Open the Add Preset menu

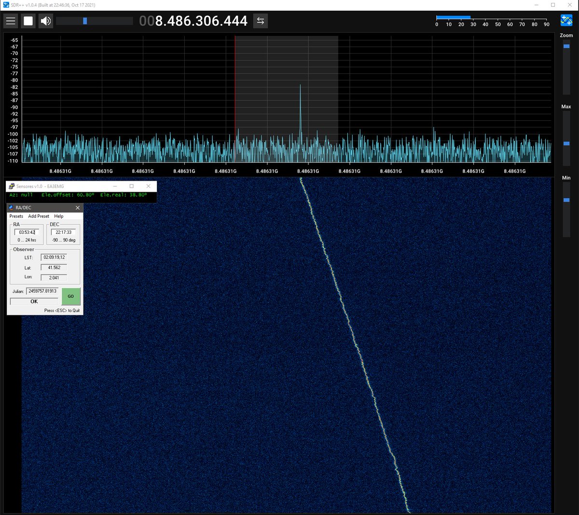pos(39,216)
